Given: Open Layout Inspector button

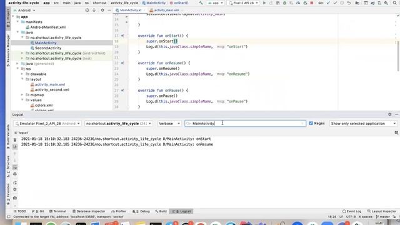Looking at the screenshot, I should (382, 211).
